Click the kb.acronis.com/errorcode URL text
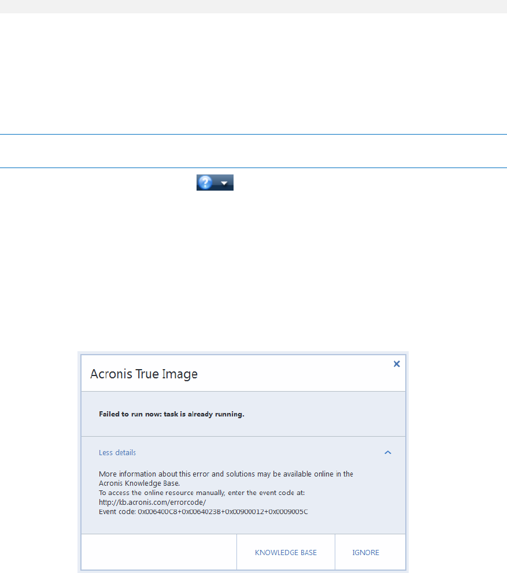The image size is (507, 573). 152,502
